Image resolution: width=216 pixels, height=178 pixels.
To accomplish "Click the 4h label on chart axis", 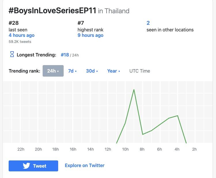I will (x=177, y=149).
